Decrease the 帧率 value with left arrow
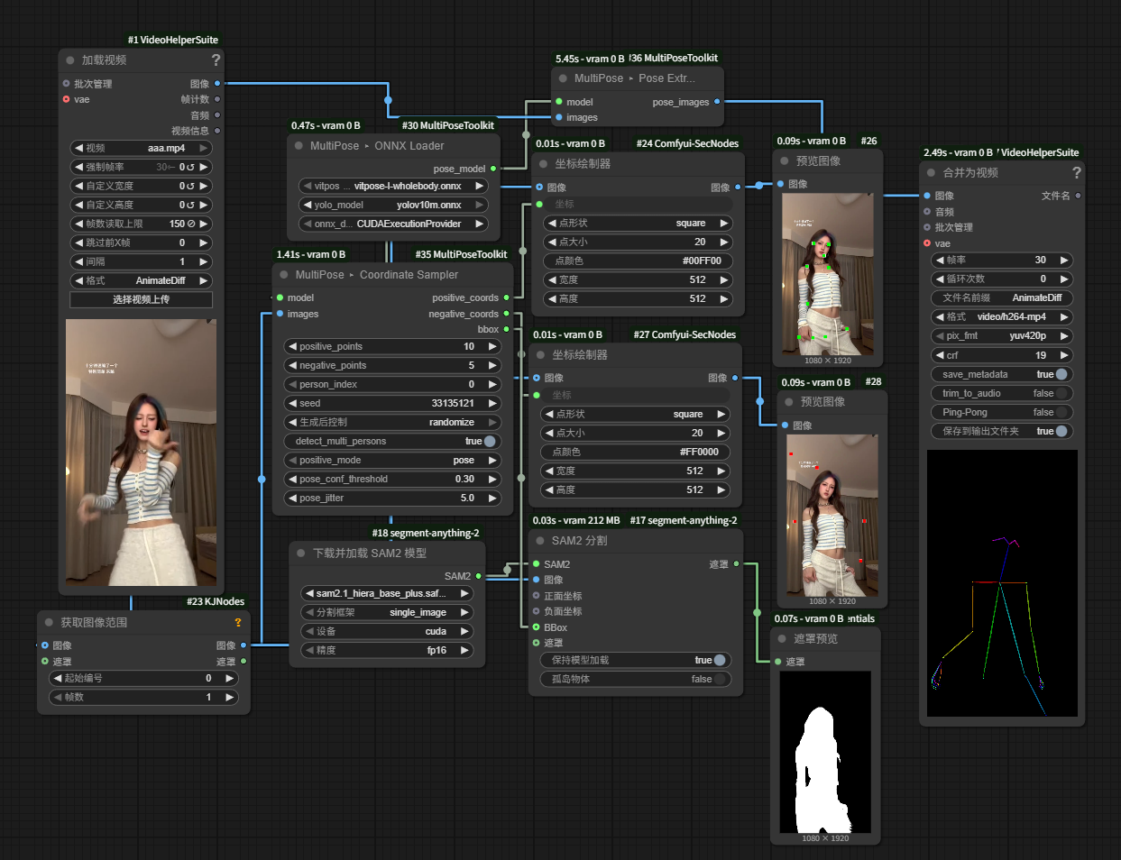This screenshot has height=860, width=1121. click(x=941, y=261)
